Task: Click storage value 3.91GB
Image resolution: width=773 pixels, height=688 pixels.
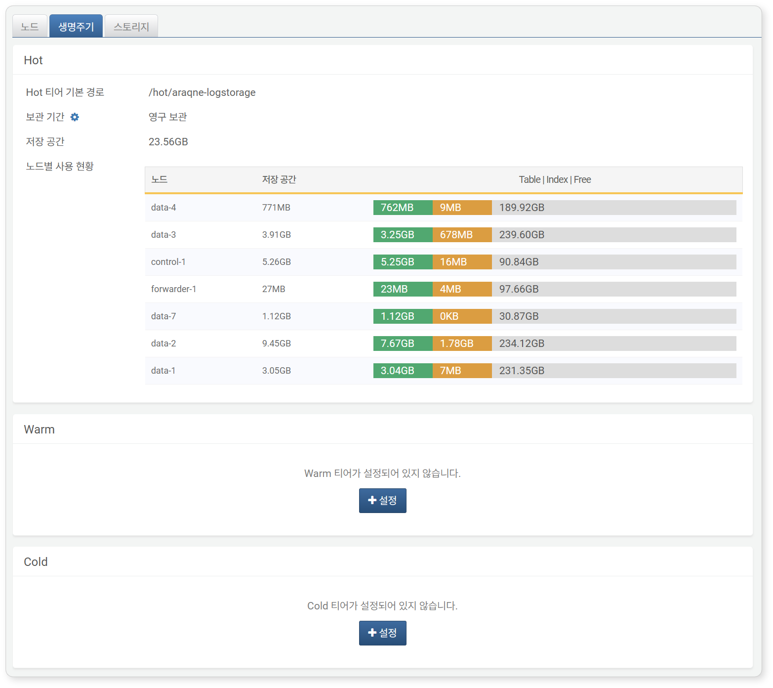Action: point(277,235)
